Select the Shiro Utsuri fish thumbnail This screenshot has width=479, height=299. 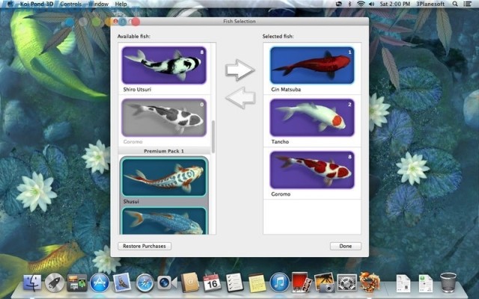[x=164, y=67]
